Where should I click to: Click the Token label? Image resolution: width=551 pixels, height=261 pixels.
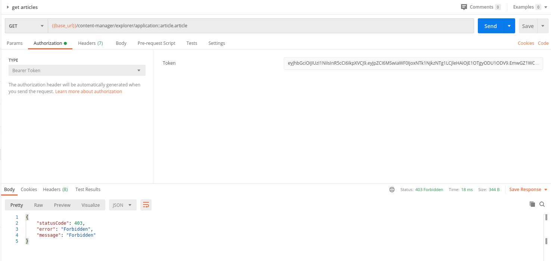tap(169, 63)
